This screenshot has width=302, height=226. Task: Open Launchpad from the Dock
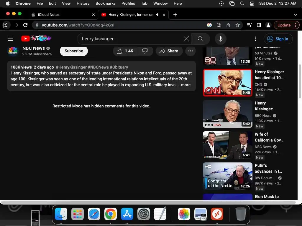click(x=78, y=214)
